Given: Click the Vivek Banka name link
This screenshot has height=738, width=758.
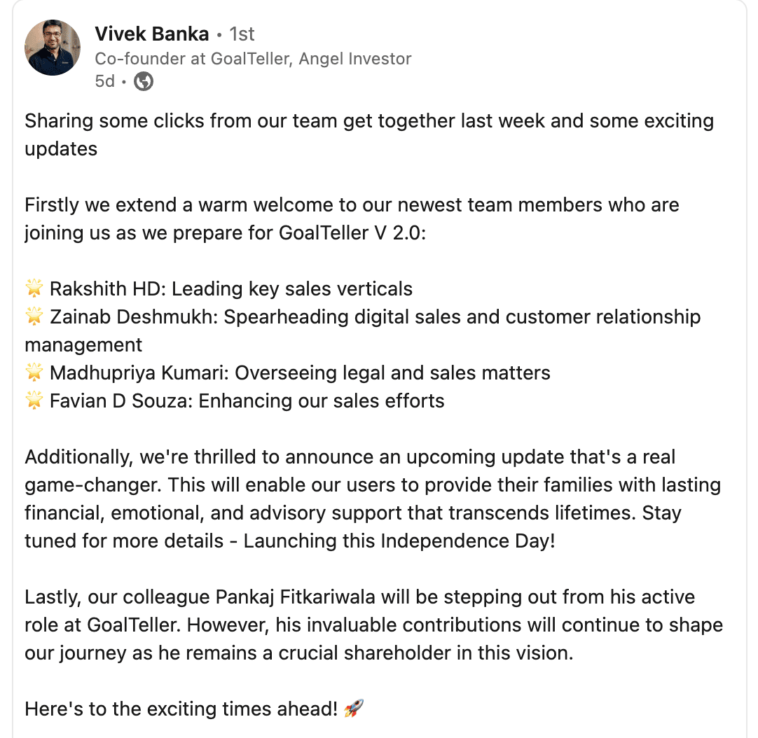Looking at the screenshot, I should point(152,34).
